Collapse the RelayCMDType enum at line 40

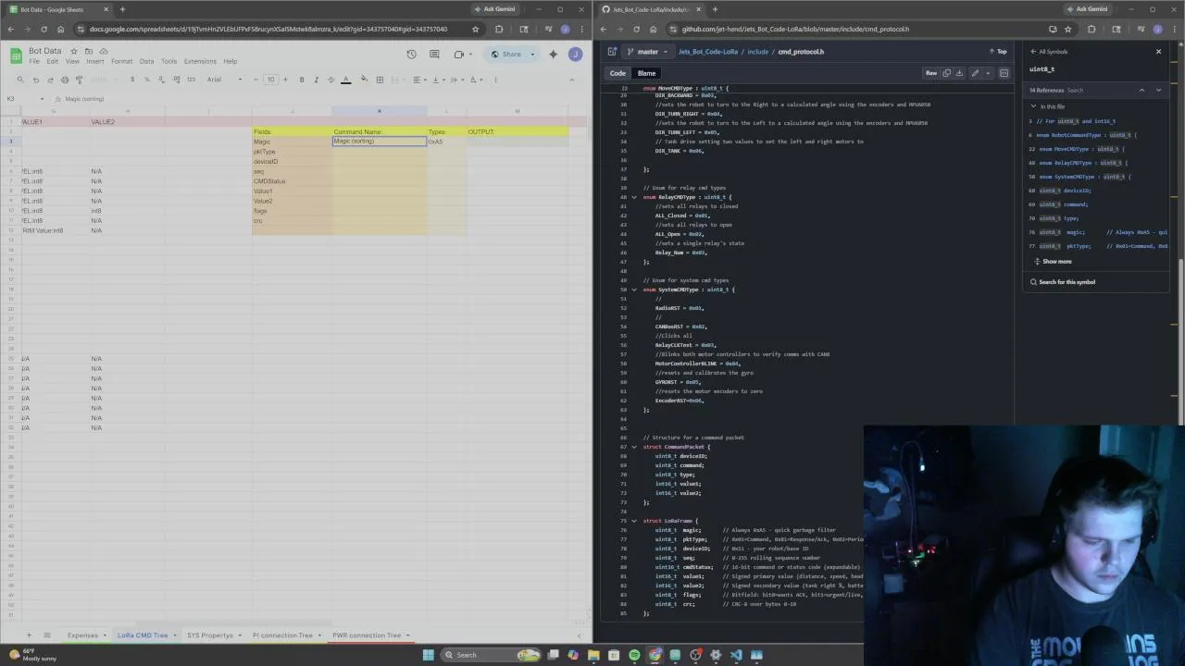634,197
